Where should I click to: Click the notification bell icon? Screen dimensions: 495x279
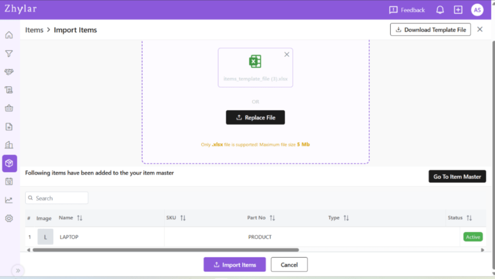440,10
